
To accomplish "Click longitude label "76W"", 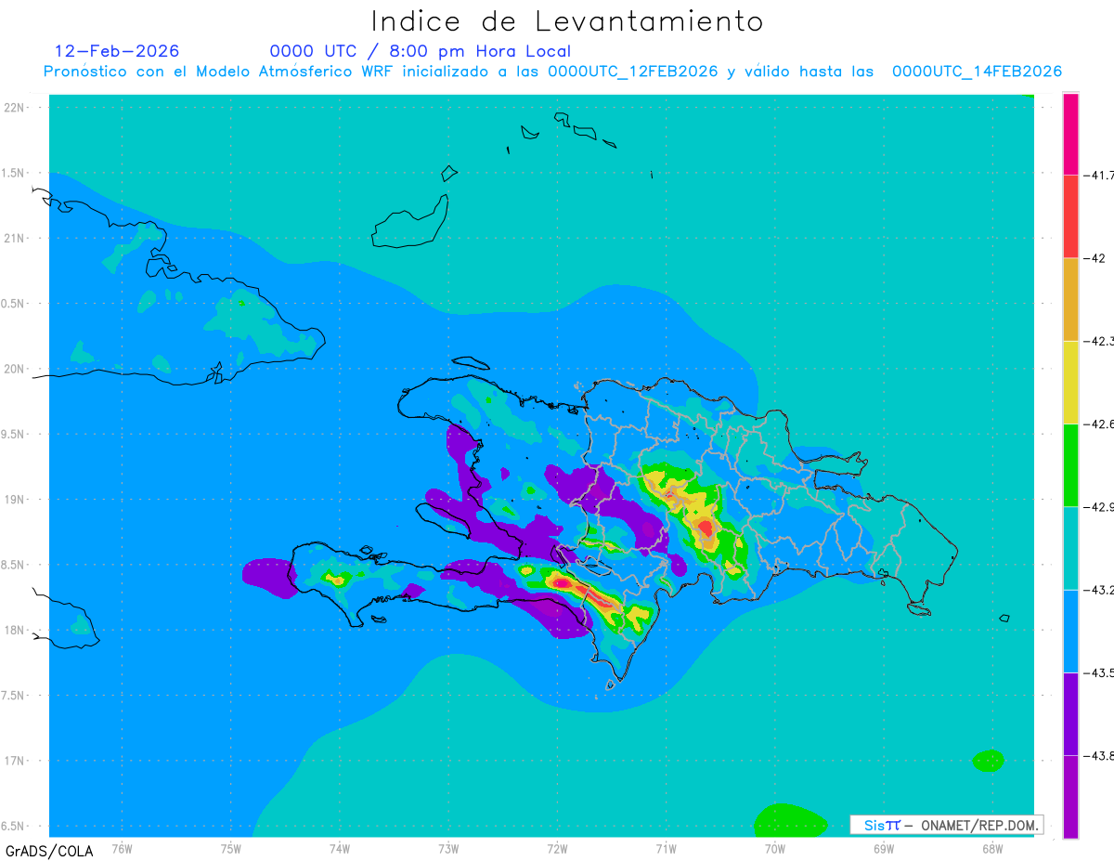I will pos(122,847).
